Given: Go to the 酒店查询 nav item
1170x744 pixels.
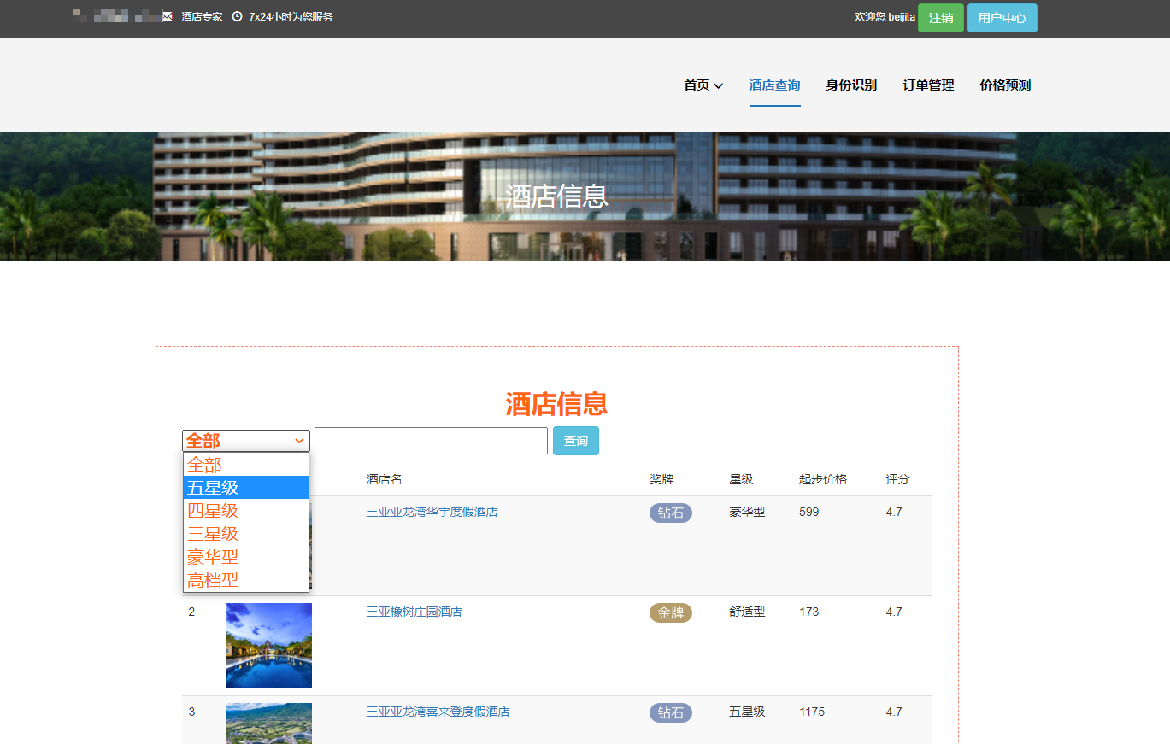Looking at the screenshot, I should coord(774,85).
